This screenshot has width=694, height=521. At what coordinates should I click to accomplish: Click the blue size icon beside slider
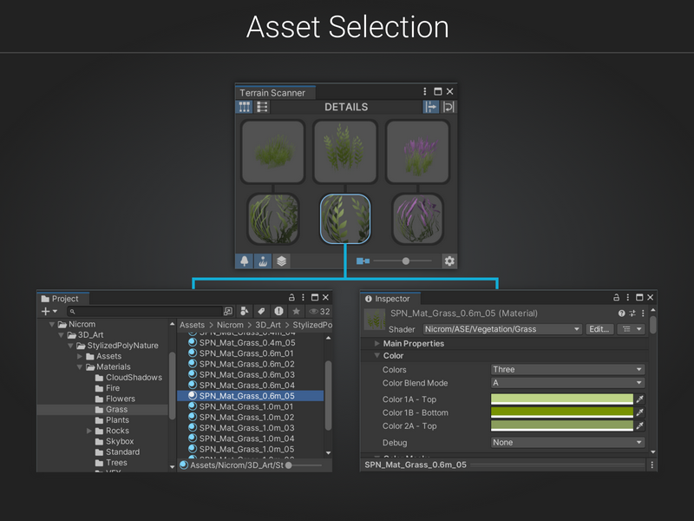[x=363, y=261]
